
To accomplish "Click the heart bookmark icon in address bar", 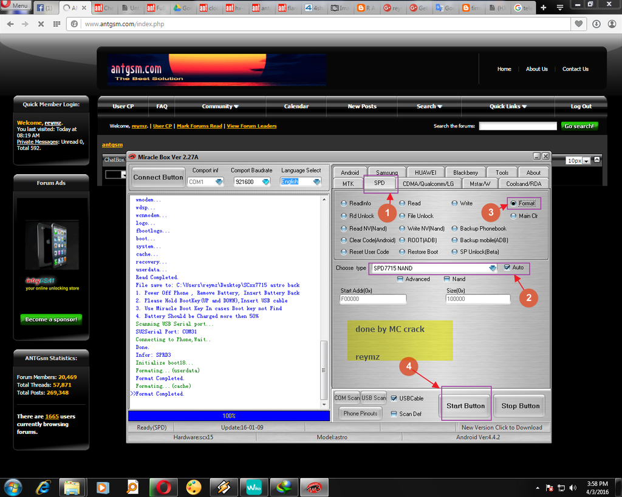I will [579, 24].
